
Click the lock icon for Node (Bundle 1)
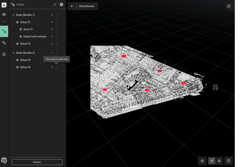tap(56, 15)
